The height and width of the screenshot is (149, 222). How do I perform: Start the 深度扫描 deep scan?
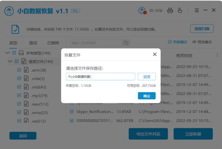[202, 29]
